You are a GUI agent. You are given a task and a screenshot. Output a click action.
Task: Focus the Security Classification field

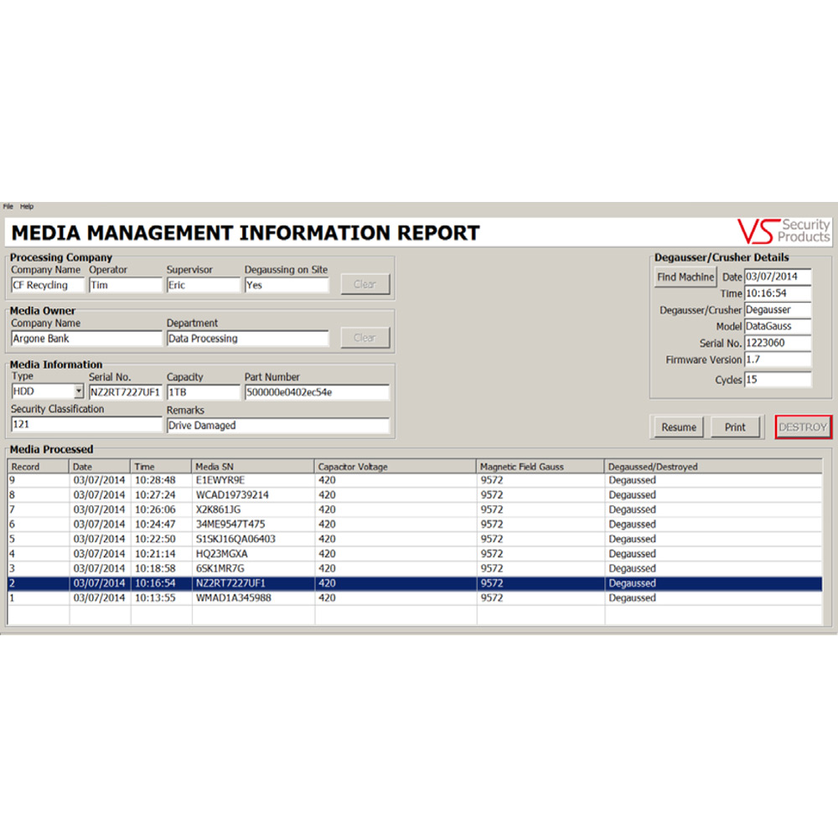(85, 425)
